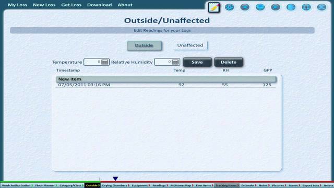Click the round blue gear-shaped icon beside the notepad

(230, 7)
